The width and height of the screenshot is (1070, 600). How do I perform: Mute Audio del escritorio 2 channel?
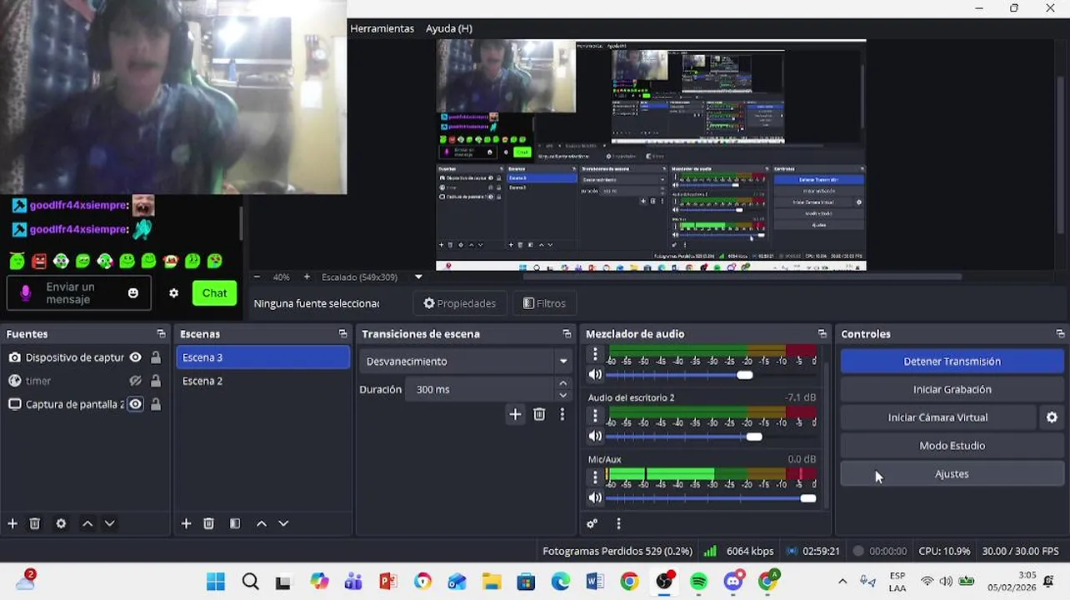[595, 436]
